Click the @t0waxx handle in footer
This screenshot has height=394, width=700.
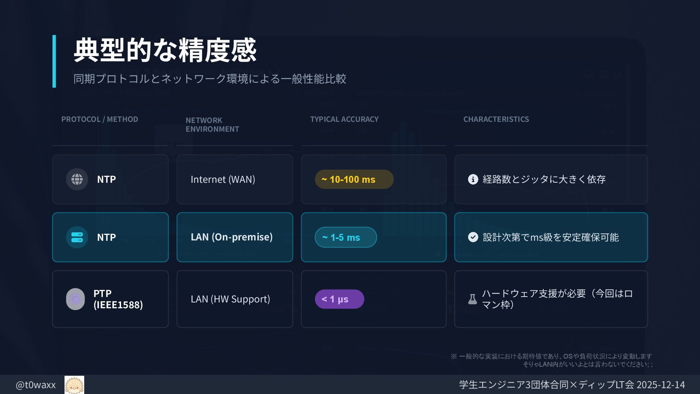pyautogui.click(x=36, y=385)
